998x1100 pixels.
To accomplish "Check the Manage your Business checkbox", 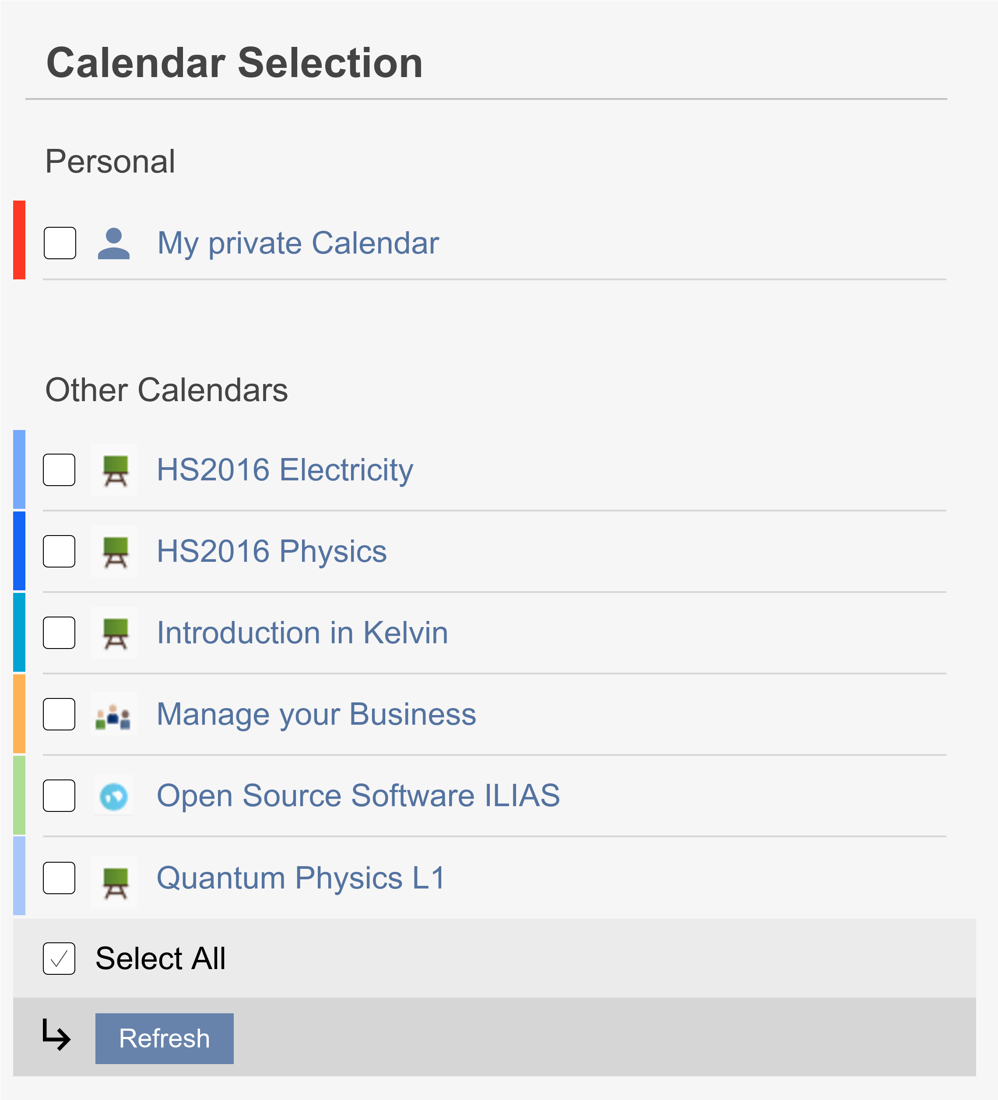I will point(59,714).
